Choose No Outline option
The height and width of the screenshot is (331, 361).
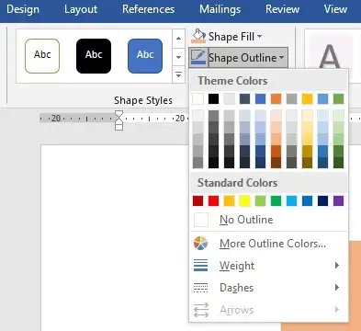tap(269, 220)
